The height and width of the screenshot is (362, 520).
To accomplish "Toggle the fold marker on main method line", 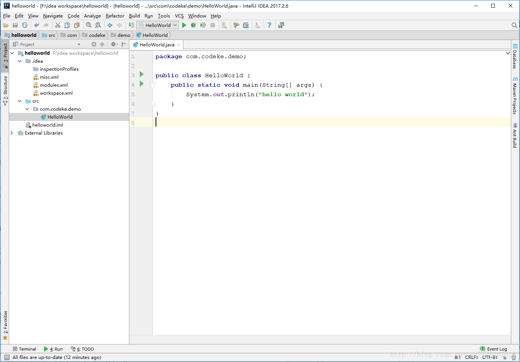I will tap(153, 85).
